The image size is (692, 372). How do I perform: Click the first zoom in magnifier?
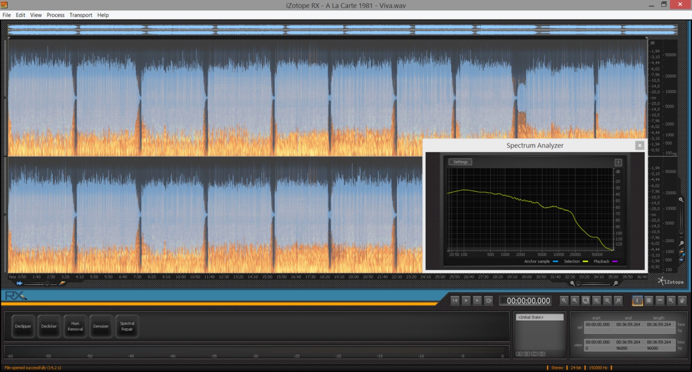tap(564, 301)
